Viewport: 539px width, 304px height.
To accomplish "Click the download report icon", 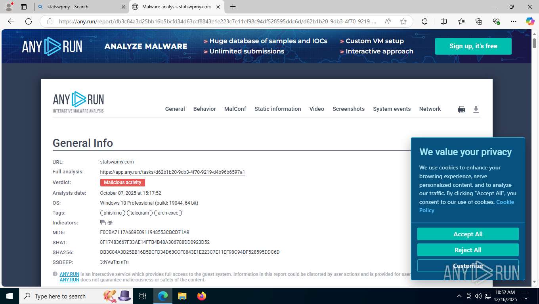I will point(476,110).
